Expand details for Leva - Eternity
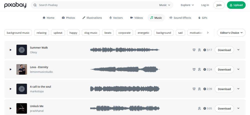250x115 pixels. tap(238, 69)
